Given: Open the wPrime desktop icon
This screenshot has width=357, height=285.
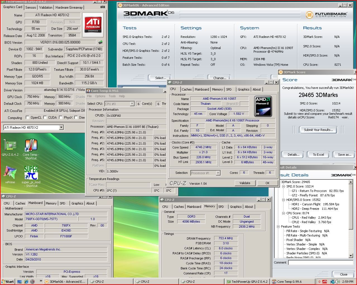Looking at the screenshot, I should [10, 175].
